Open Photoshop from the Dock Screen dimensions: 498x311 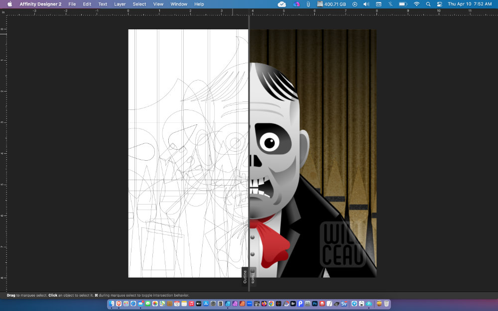315,304
